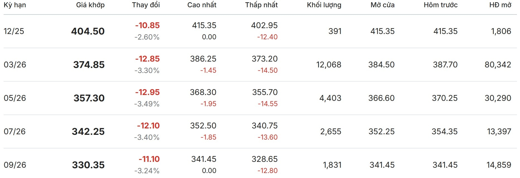Open the 12/25 contract term

coord(14,31)
